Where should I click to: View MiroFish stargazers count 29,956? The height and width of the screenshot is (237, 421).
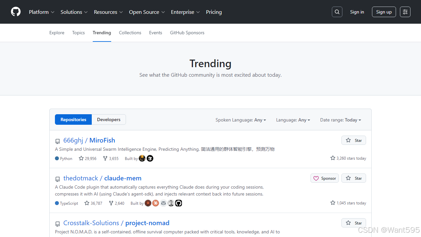(x=87, y=158)
